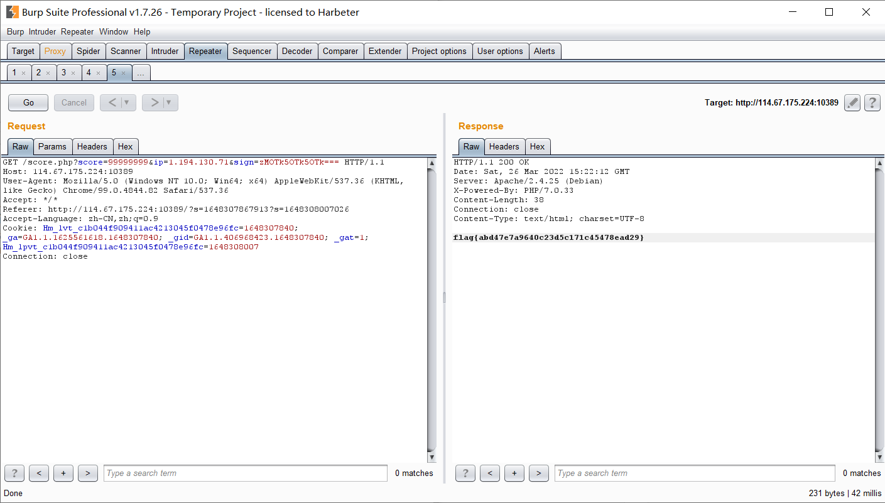Open Repeater help question-mark icon near target
The width and height of the screenshot is (885, 503).
tap(872, 103)
